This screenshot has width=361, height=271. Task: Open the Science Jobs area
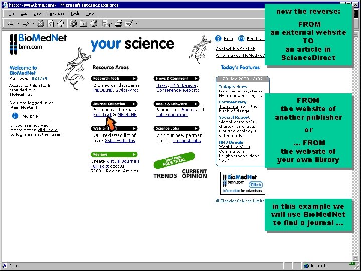pos(176,128)
